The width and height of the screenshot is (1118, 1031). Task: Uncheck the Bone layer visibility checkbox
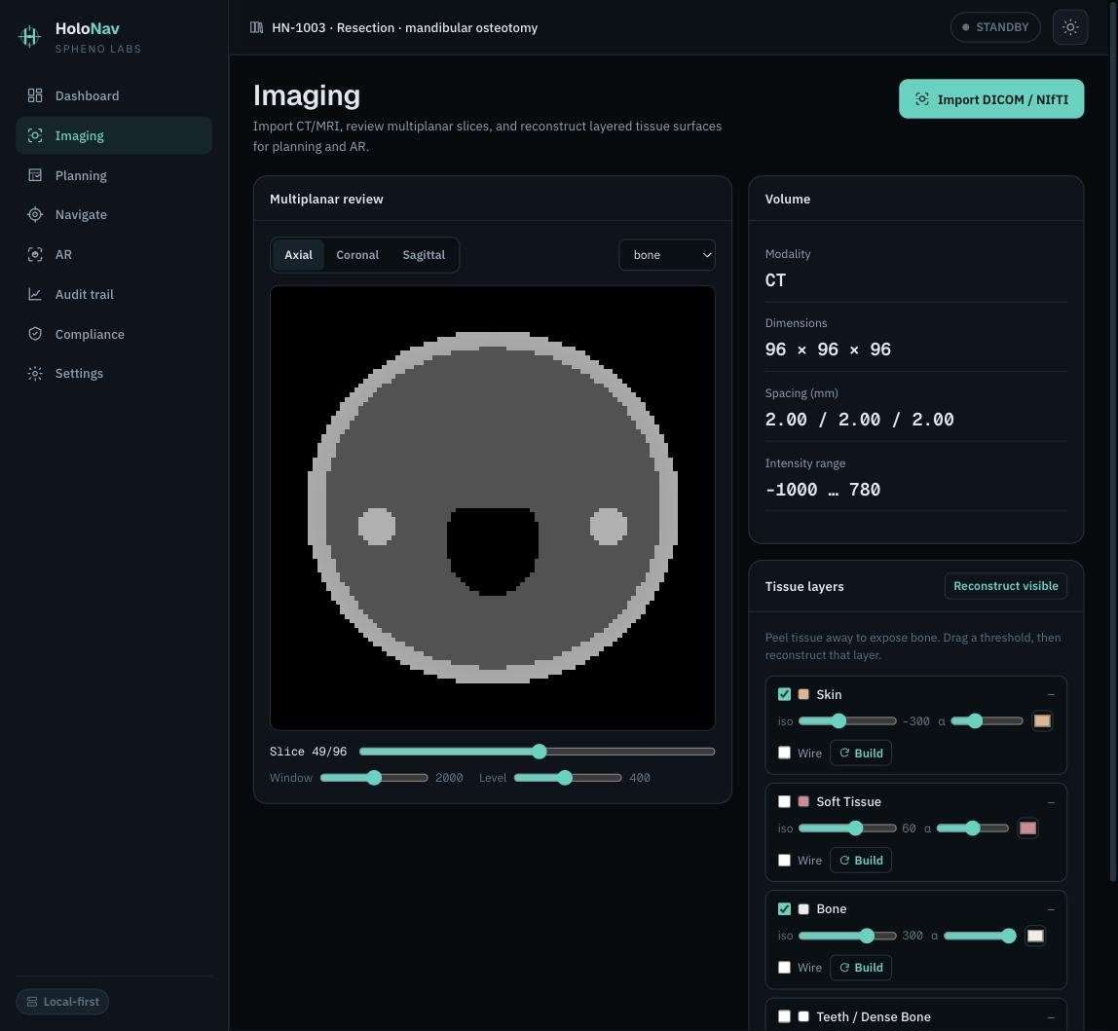coord(784,909)
